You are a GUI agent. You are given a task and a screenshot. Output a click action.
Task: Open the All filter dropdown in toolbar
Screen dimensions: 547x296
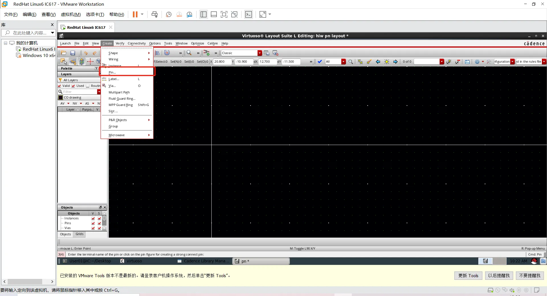tap(343, 62)
